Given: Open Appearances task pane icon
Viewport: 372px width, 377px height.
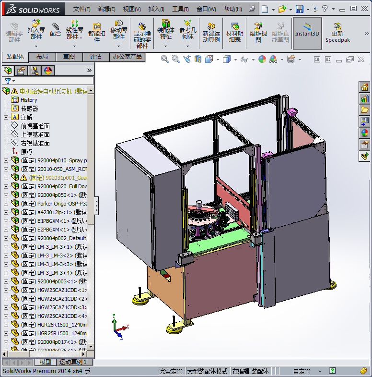Looking at the screenshot, I should [364, 133].
